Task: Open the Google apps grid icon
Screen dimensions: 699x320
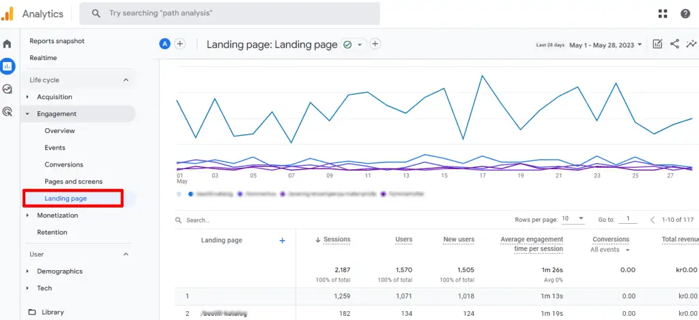Action: 662,14
